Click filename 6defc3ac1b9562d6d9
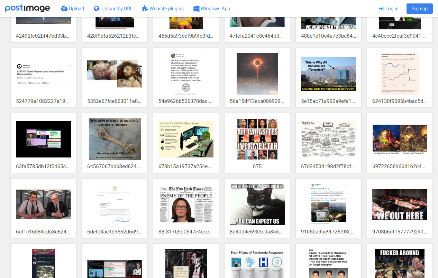The width and height of the screenshot is (438, 278). (115, 232)
